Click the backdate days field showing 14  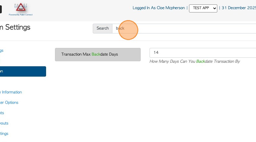tap(202, 53)
